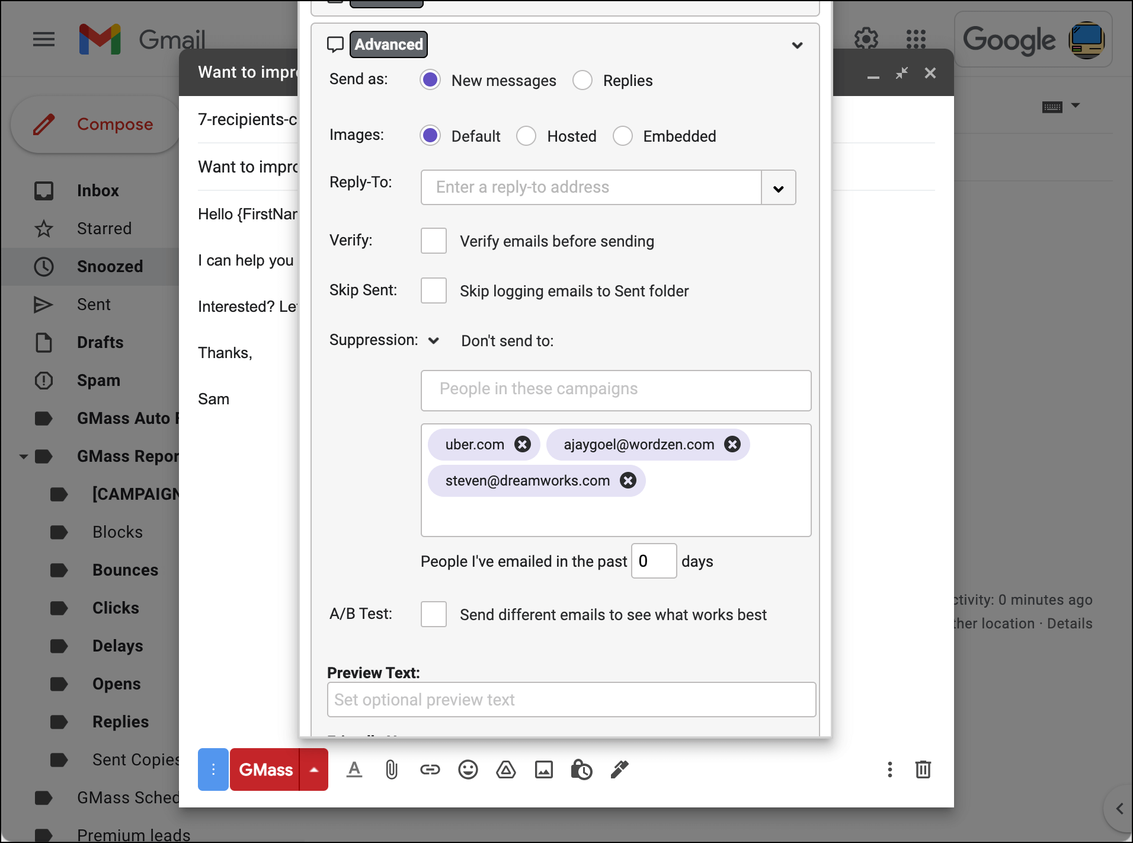Click the formatting options icon in compose toolbar
The height and width of the screenshot is (843, 1133).
pos(354,769)
